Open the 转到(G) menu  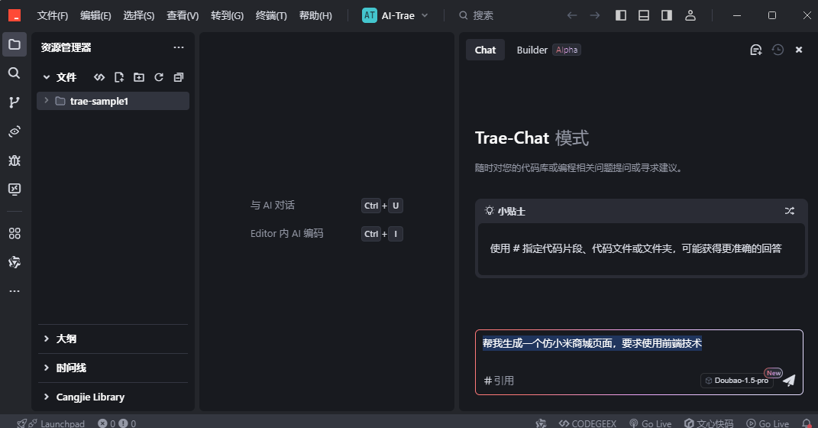(x=228, y=15)
